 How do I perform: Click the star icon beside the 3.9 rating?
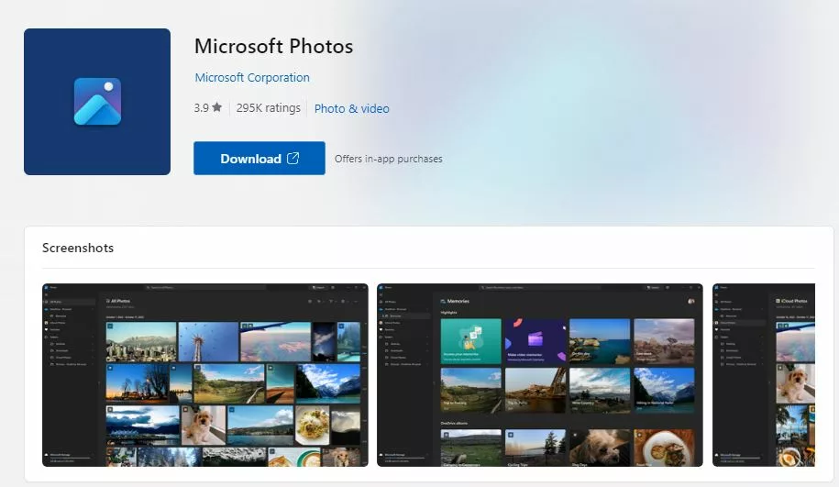click(x=216, y=107)
